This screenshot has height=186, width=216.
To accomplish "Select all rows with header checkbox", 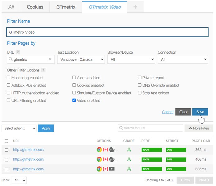I will [6, 141].
